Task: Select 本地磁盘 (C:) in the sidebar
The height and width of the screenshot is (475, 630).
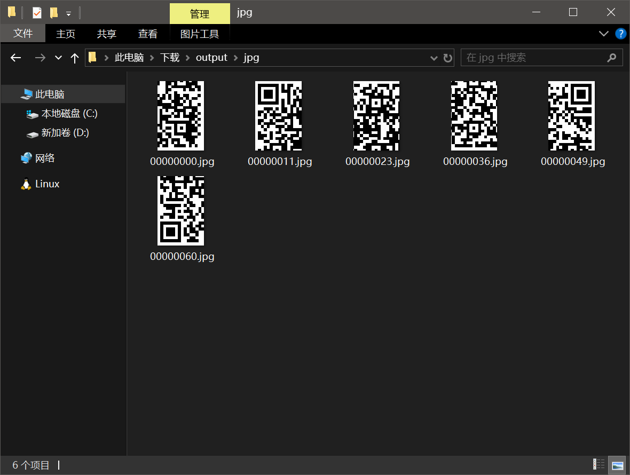Action: [x=69, y=114]
